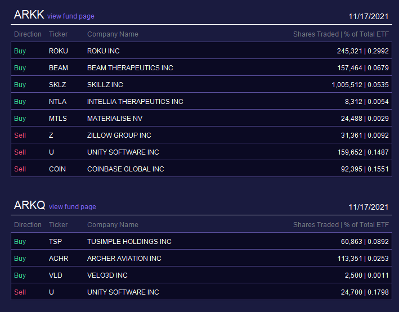Screen dimensions: 399x312
Task: Click UNITY SOFTWARE INC in ARKQ table
Action: coord(123,292)
